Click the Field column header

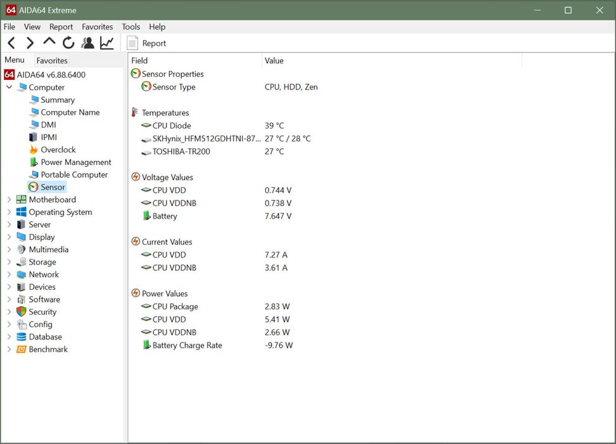pyautogui.click(x=139, y=61)
